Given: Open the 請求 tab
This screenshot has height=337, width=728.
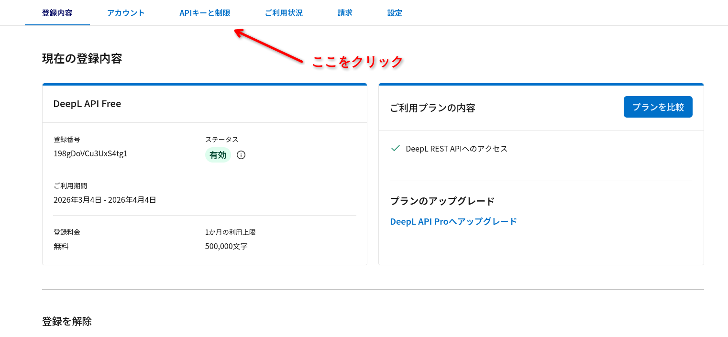Looking at the screenshot, I should click(x=344, y=13).
